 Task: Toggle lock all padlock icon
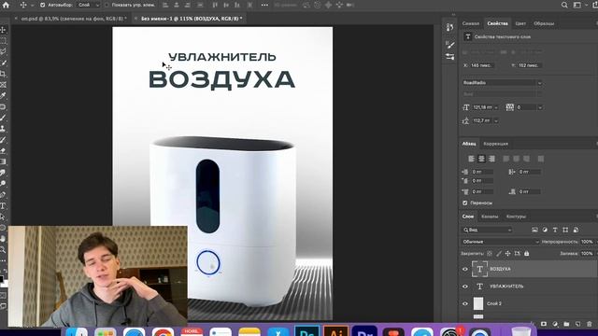click(527, 253)
